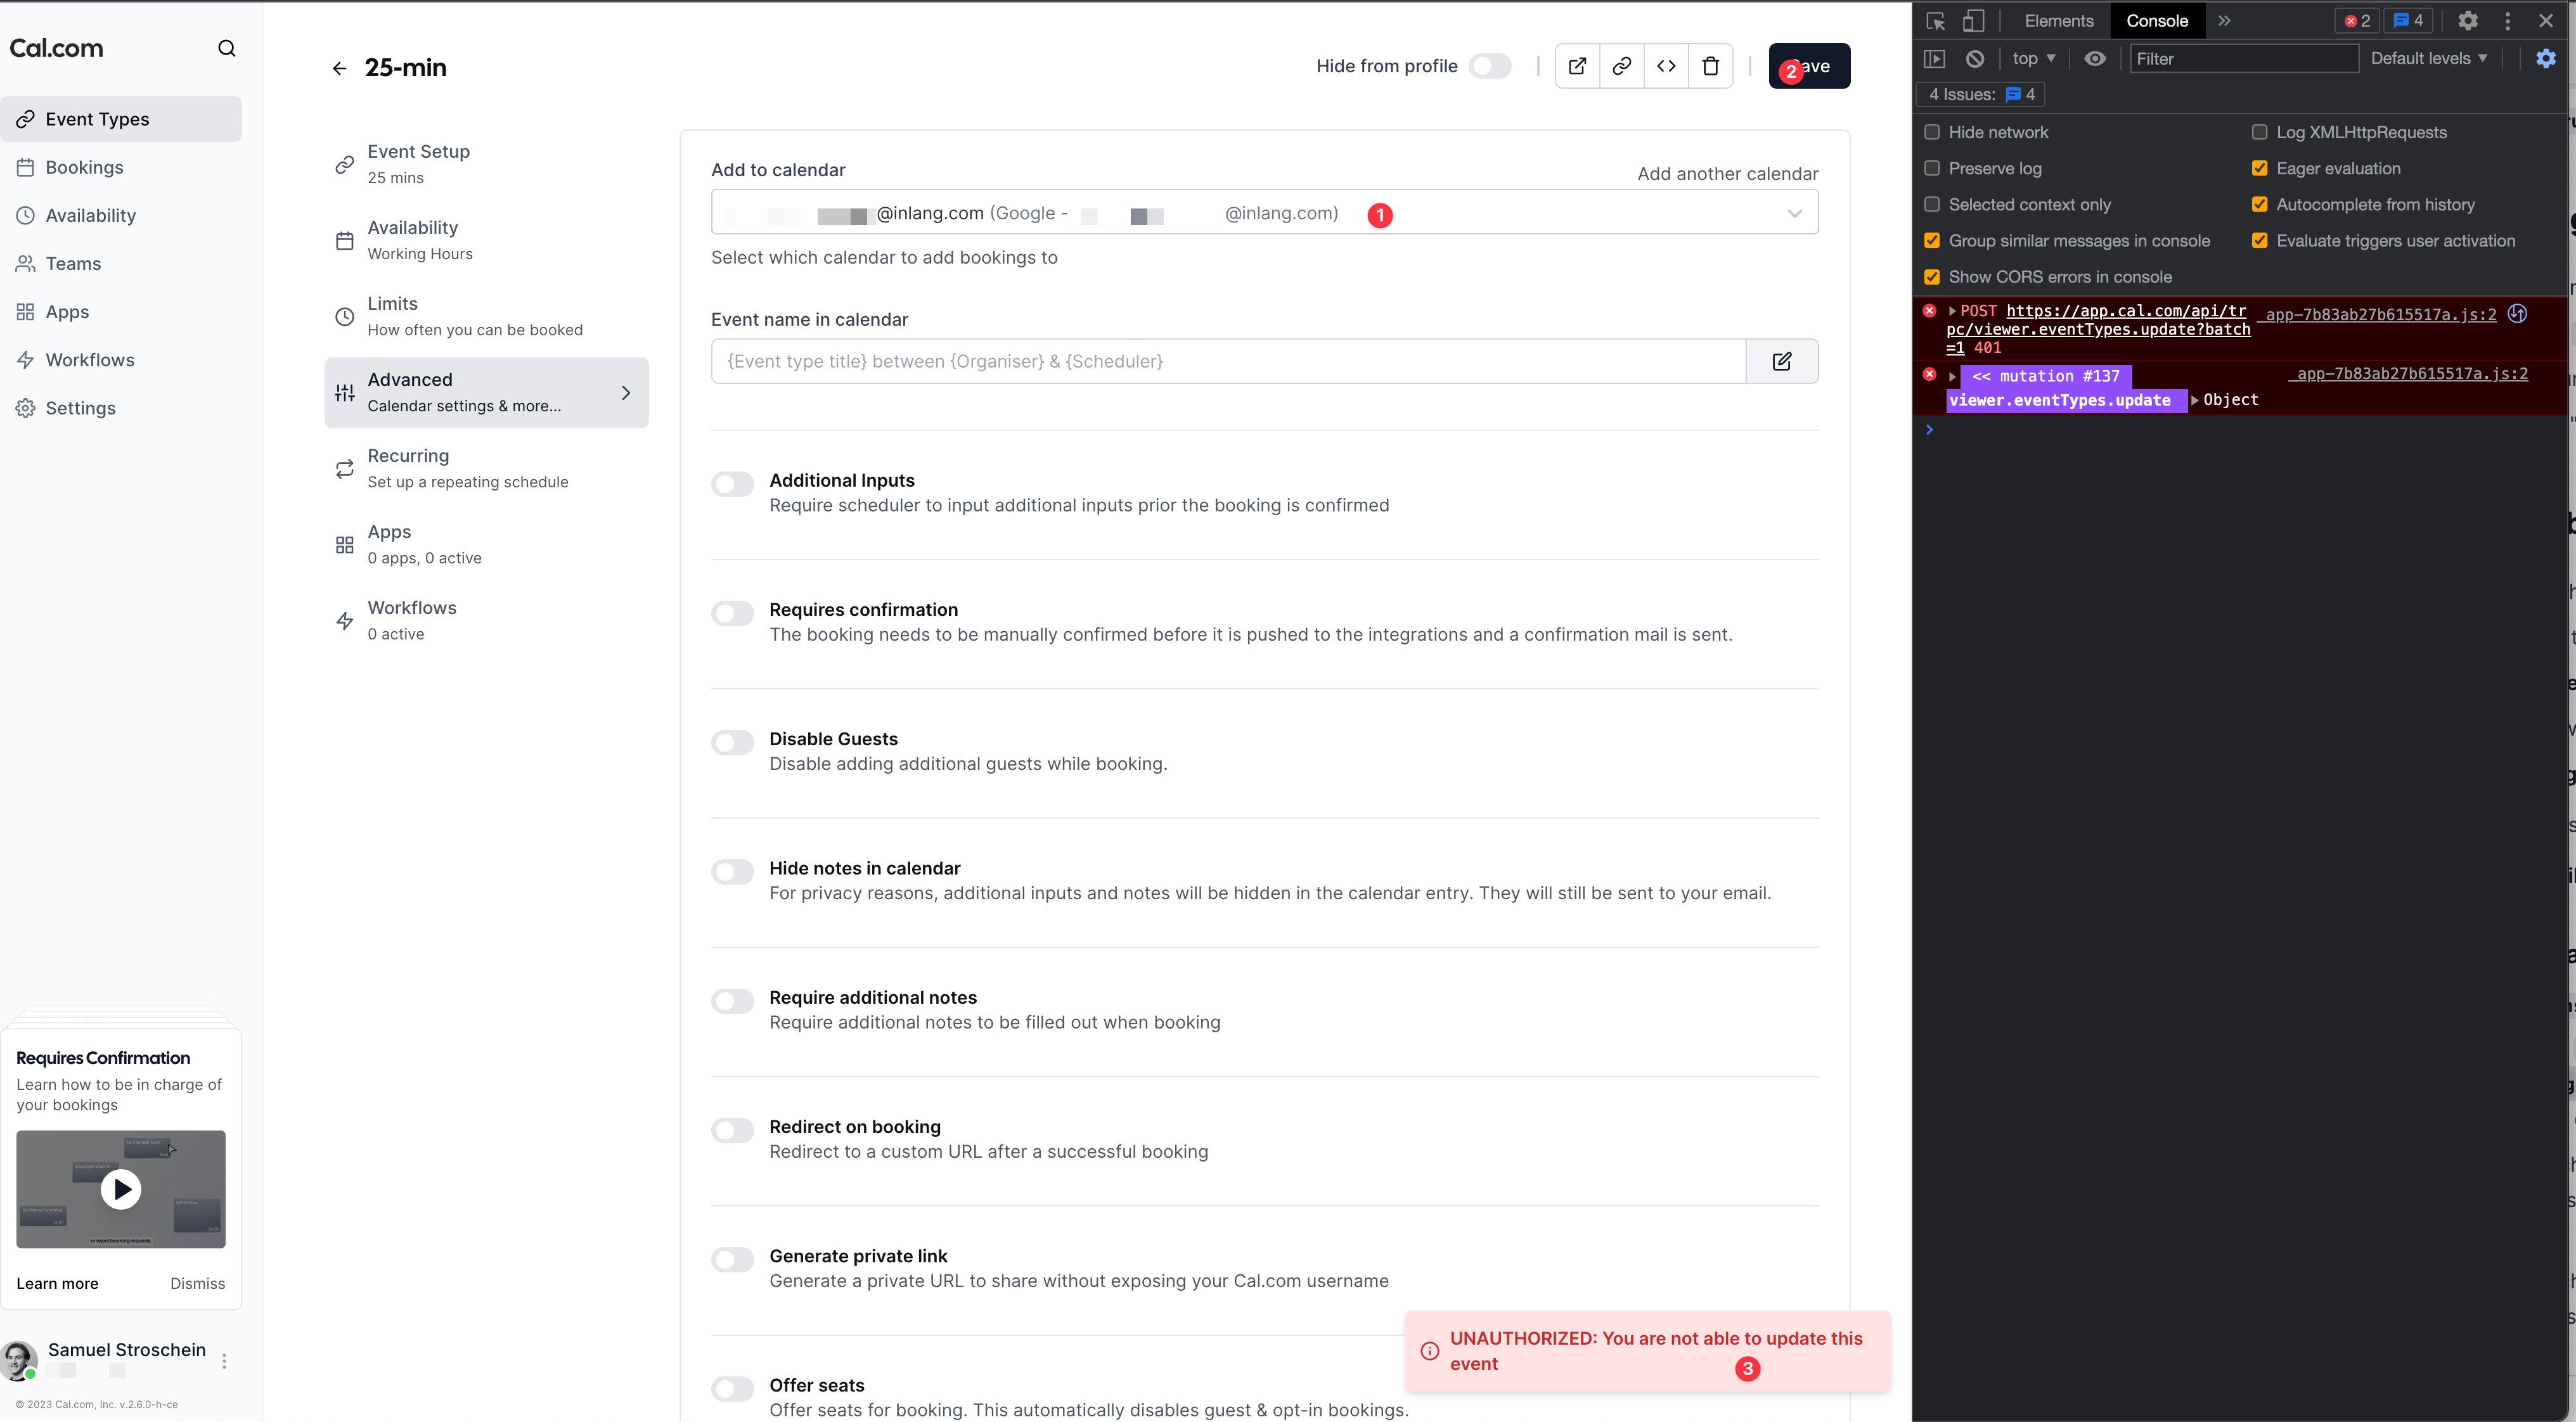Open the search in the Cal.com sidebar

(x=227, y=47)
